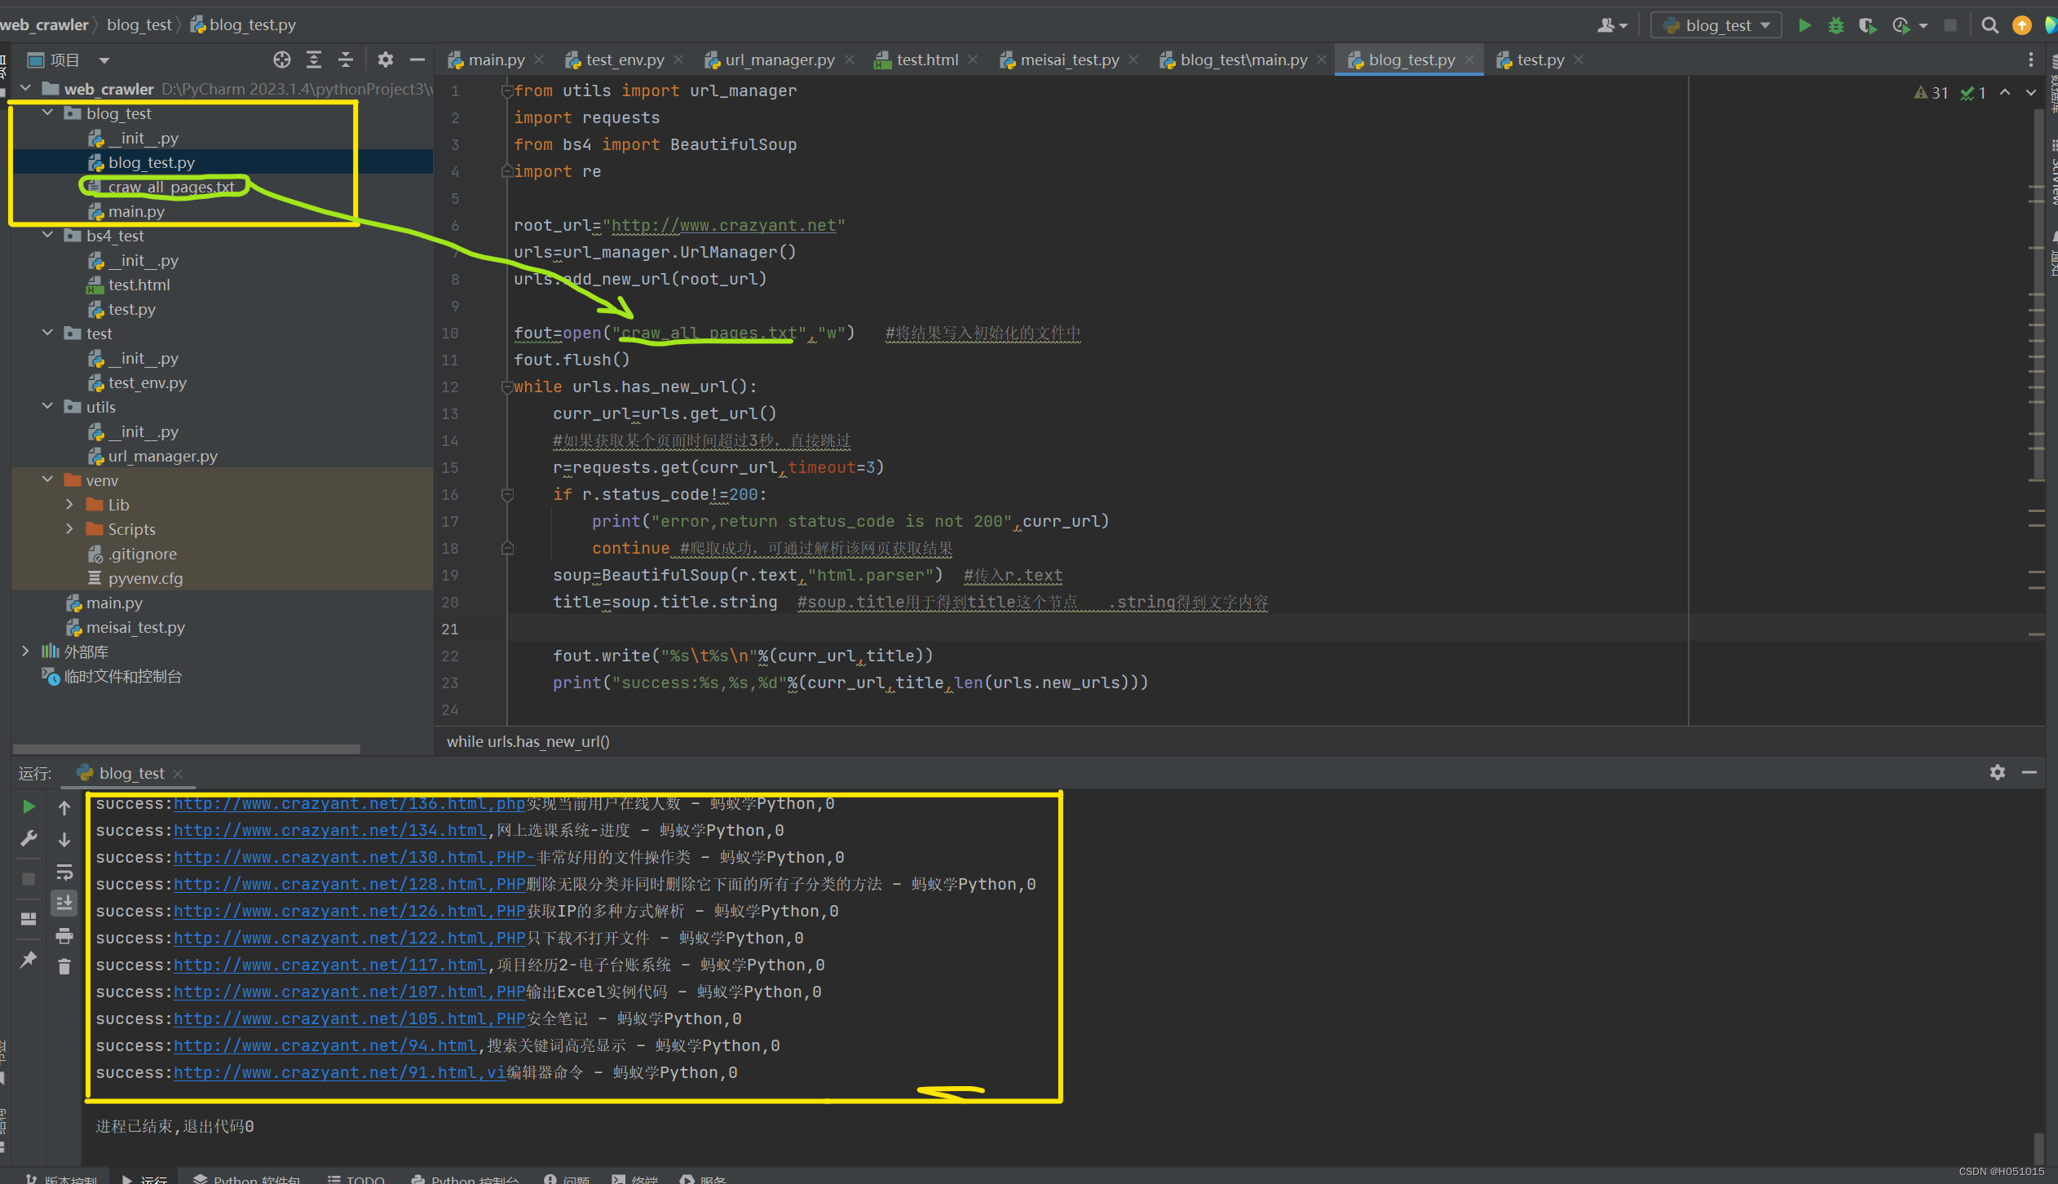Click the project tree horizontal scrollbar

[186, 749]
